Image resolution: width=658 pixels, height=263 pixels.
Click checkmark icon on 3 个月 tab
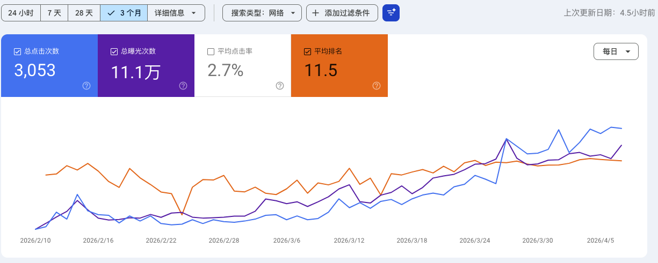111,13
